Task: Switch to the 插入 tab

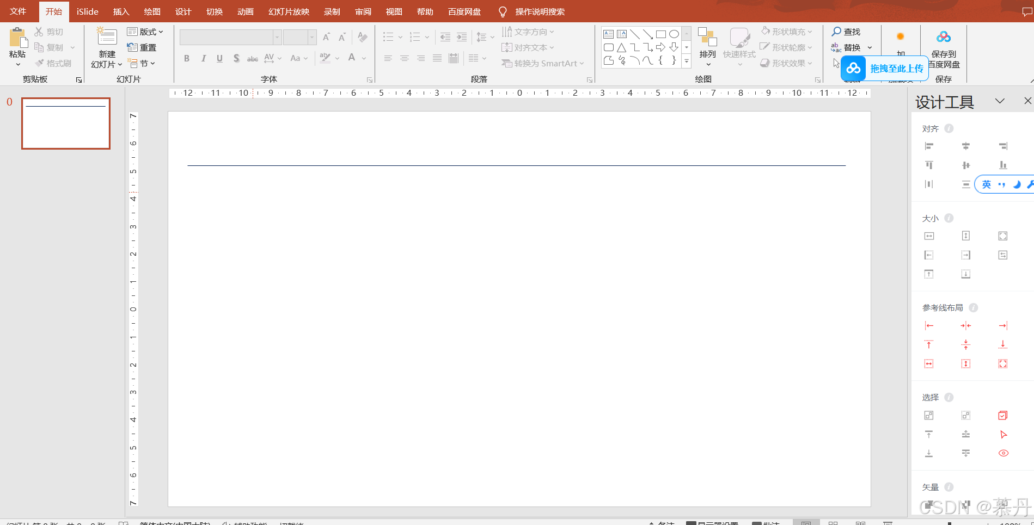Action: coord(121,11)
